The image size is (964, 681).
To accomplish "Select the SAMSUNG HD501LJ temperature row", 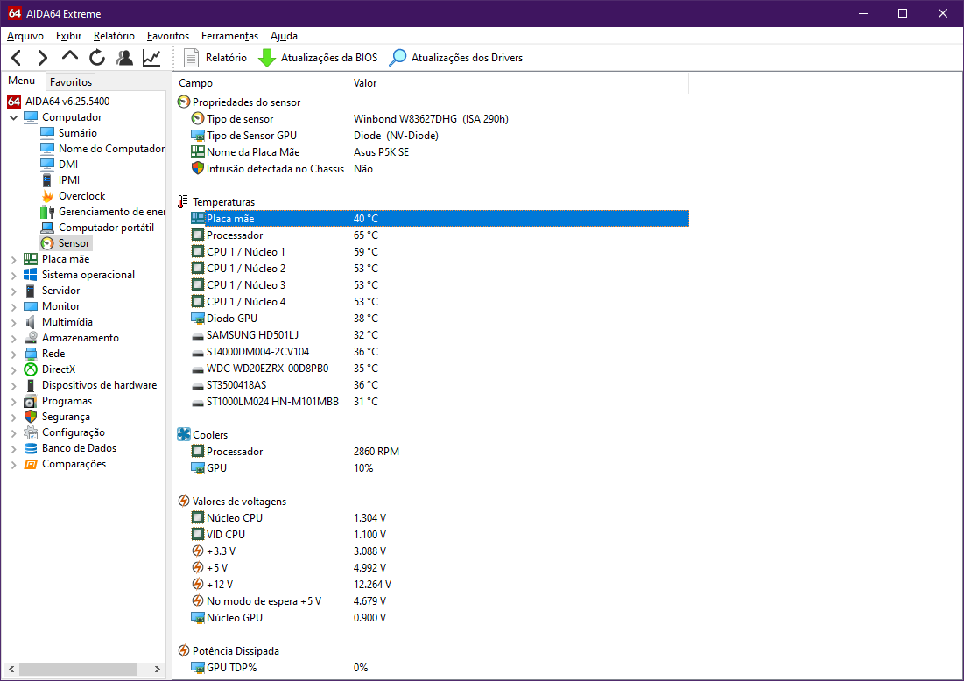I will click(x=439, y=335).
